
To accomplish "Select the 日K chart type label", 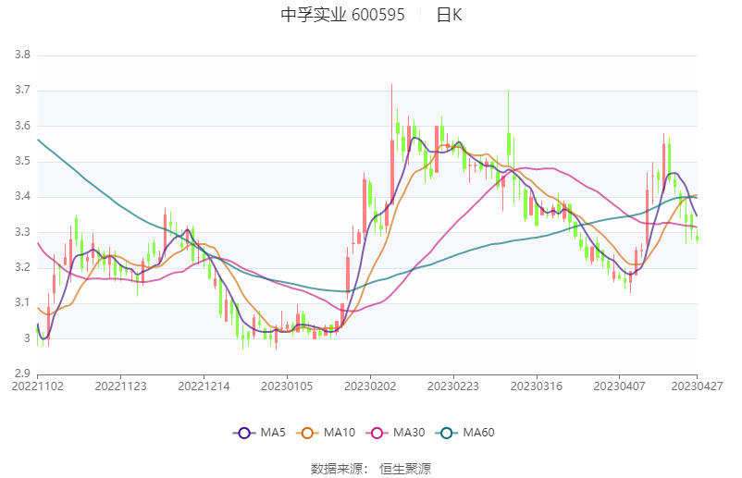I will click(x=450, y=15).
